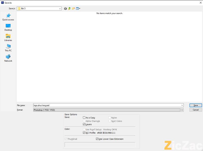Enable the As a Copy checkbox
203x151 pixels.
pyautogui.click(x=84, y=118)
